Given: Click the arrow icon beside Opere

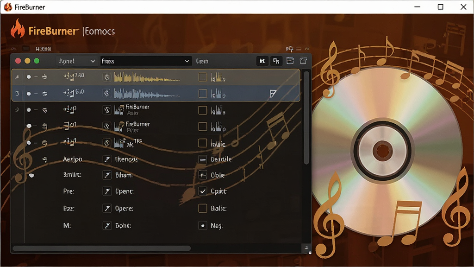Looking at the screenshot, I should coord(107,208).
